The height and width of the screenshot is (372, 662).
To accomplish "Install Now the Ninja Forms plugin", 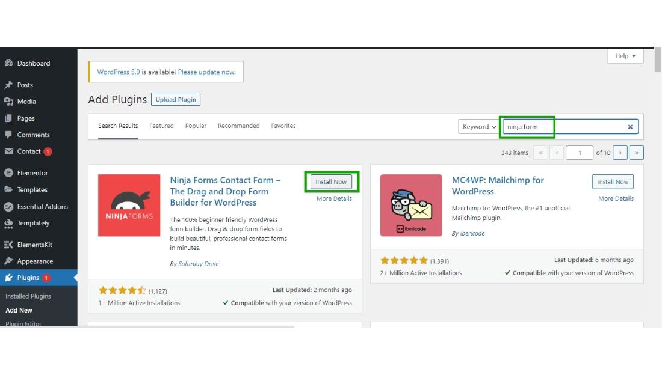I will coord(331,181).
